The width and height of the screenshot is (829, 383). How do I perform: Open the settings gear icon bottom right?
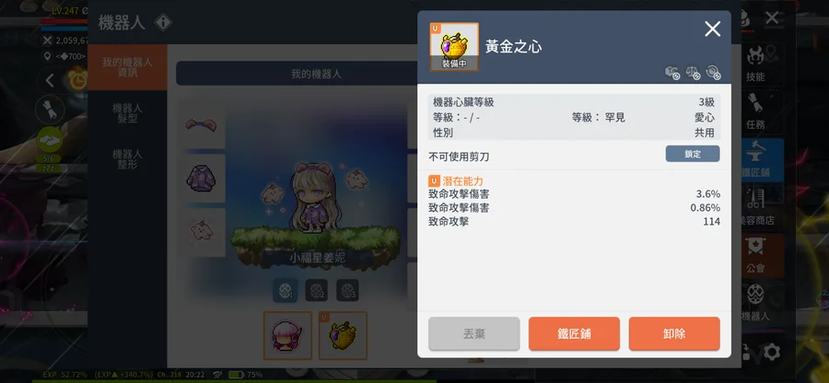772,352
